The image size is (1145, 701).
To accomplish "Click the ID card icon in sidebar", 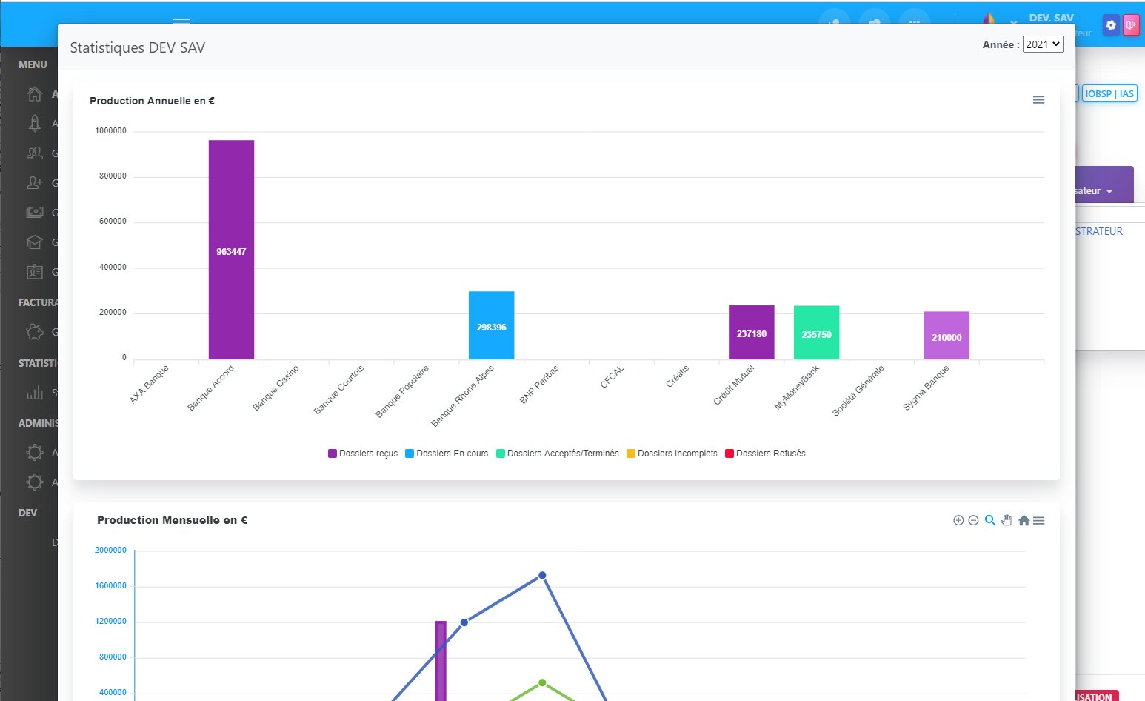I will point(35,272).
